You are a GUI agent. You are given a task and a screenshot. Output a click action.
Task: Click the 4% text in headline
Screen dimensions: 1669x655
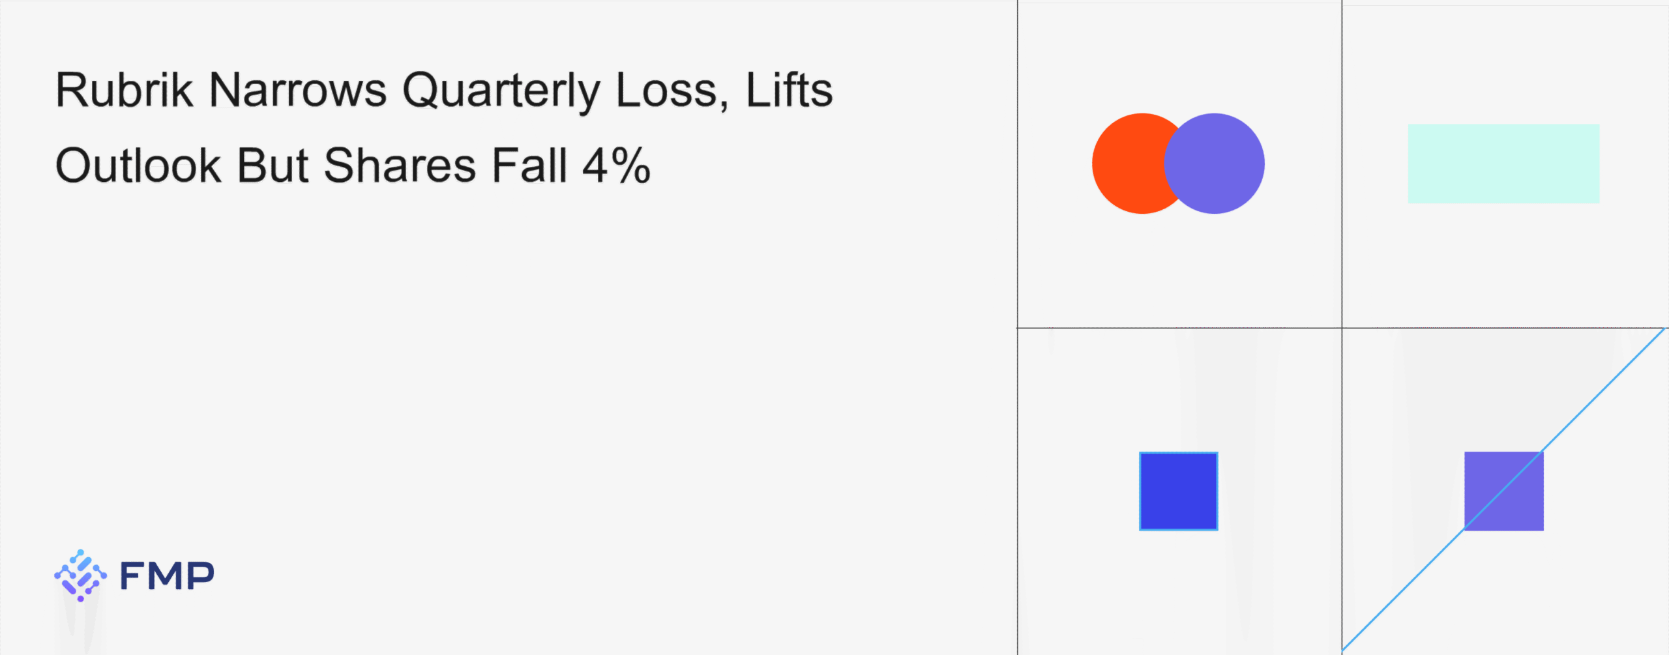click(616, 166)
